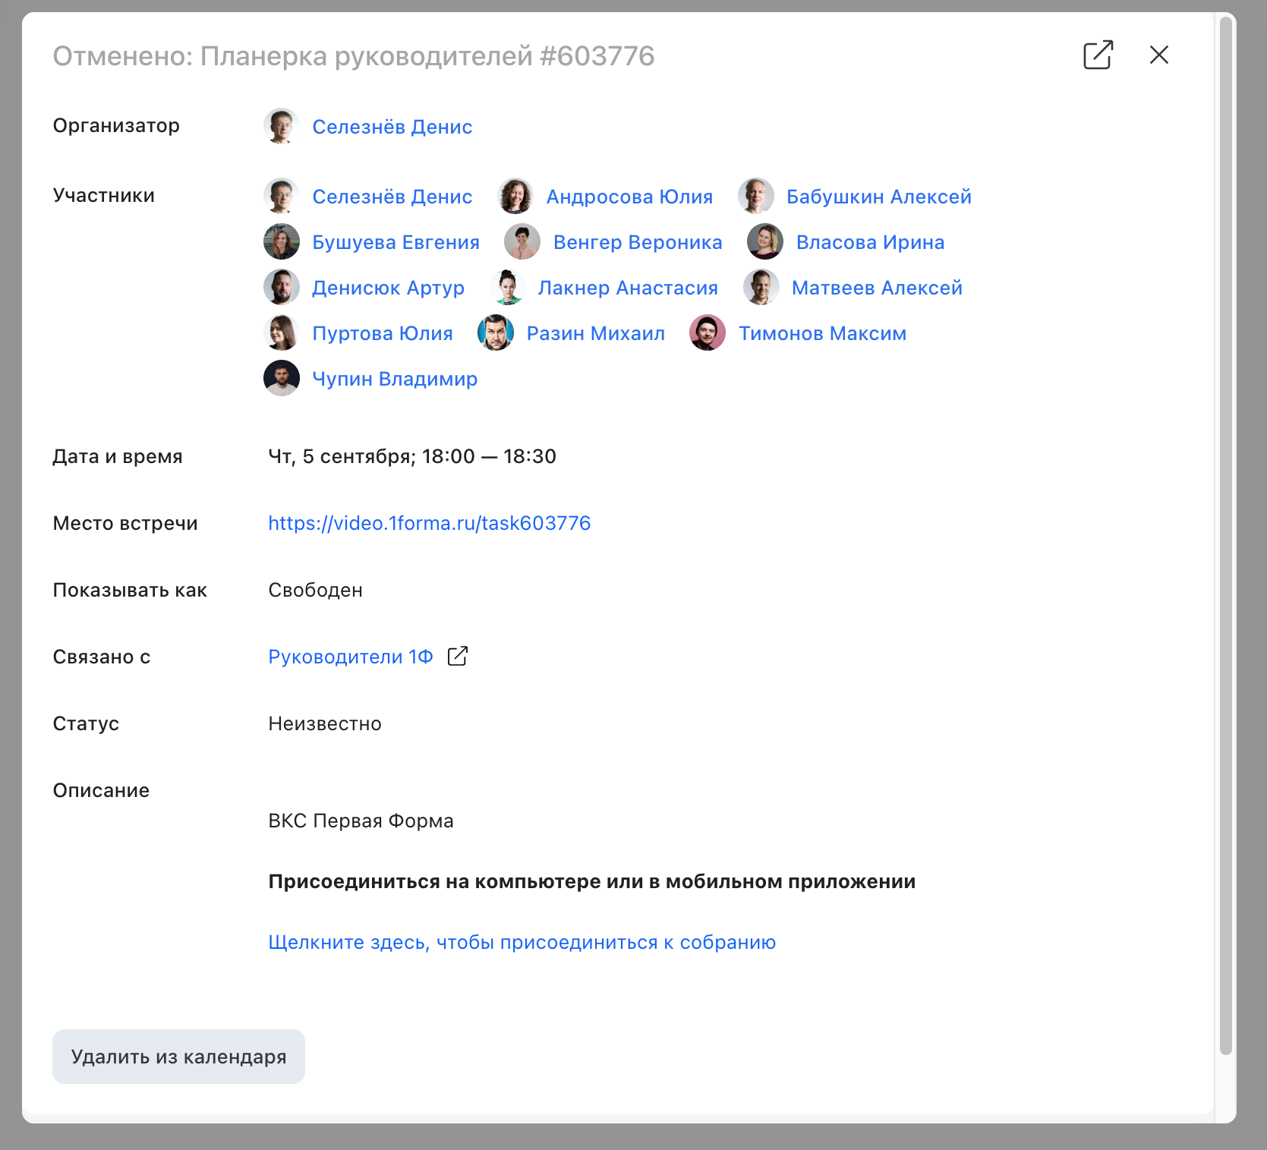The height and width of the screenshot is (1150, 1267).
Task: Click Удалить из календаря button
Action: point(178,1057)
